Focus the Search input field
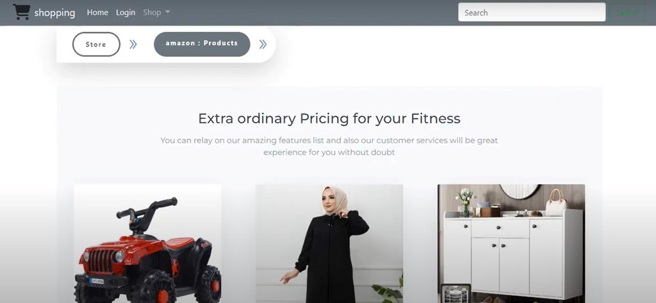 [x=532, y=13]
